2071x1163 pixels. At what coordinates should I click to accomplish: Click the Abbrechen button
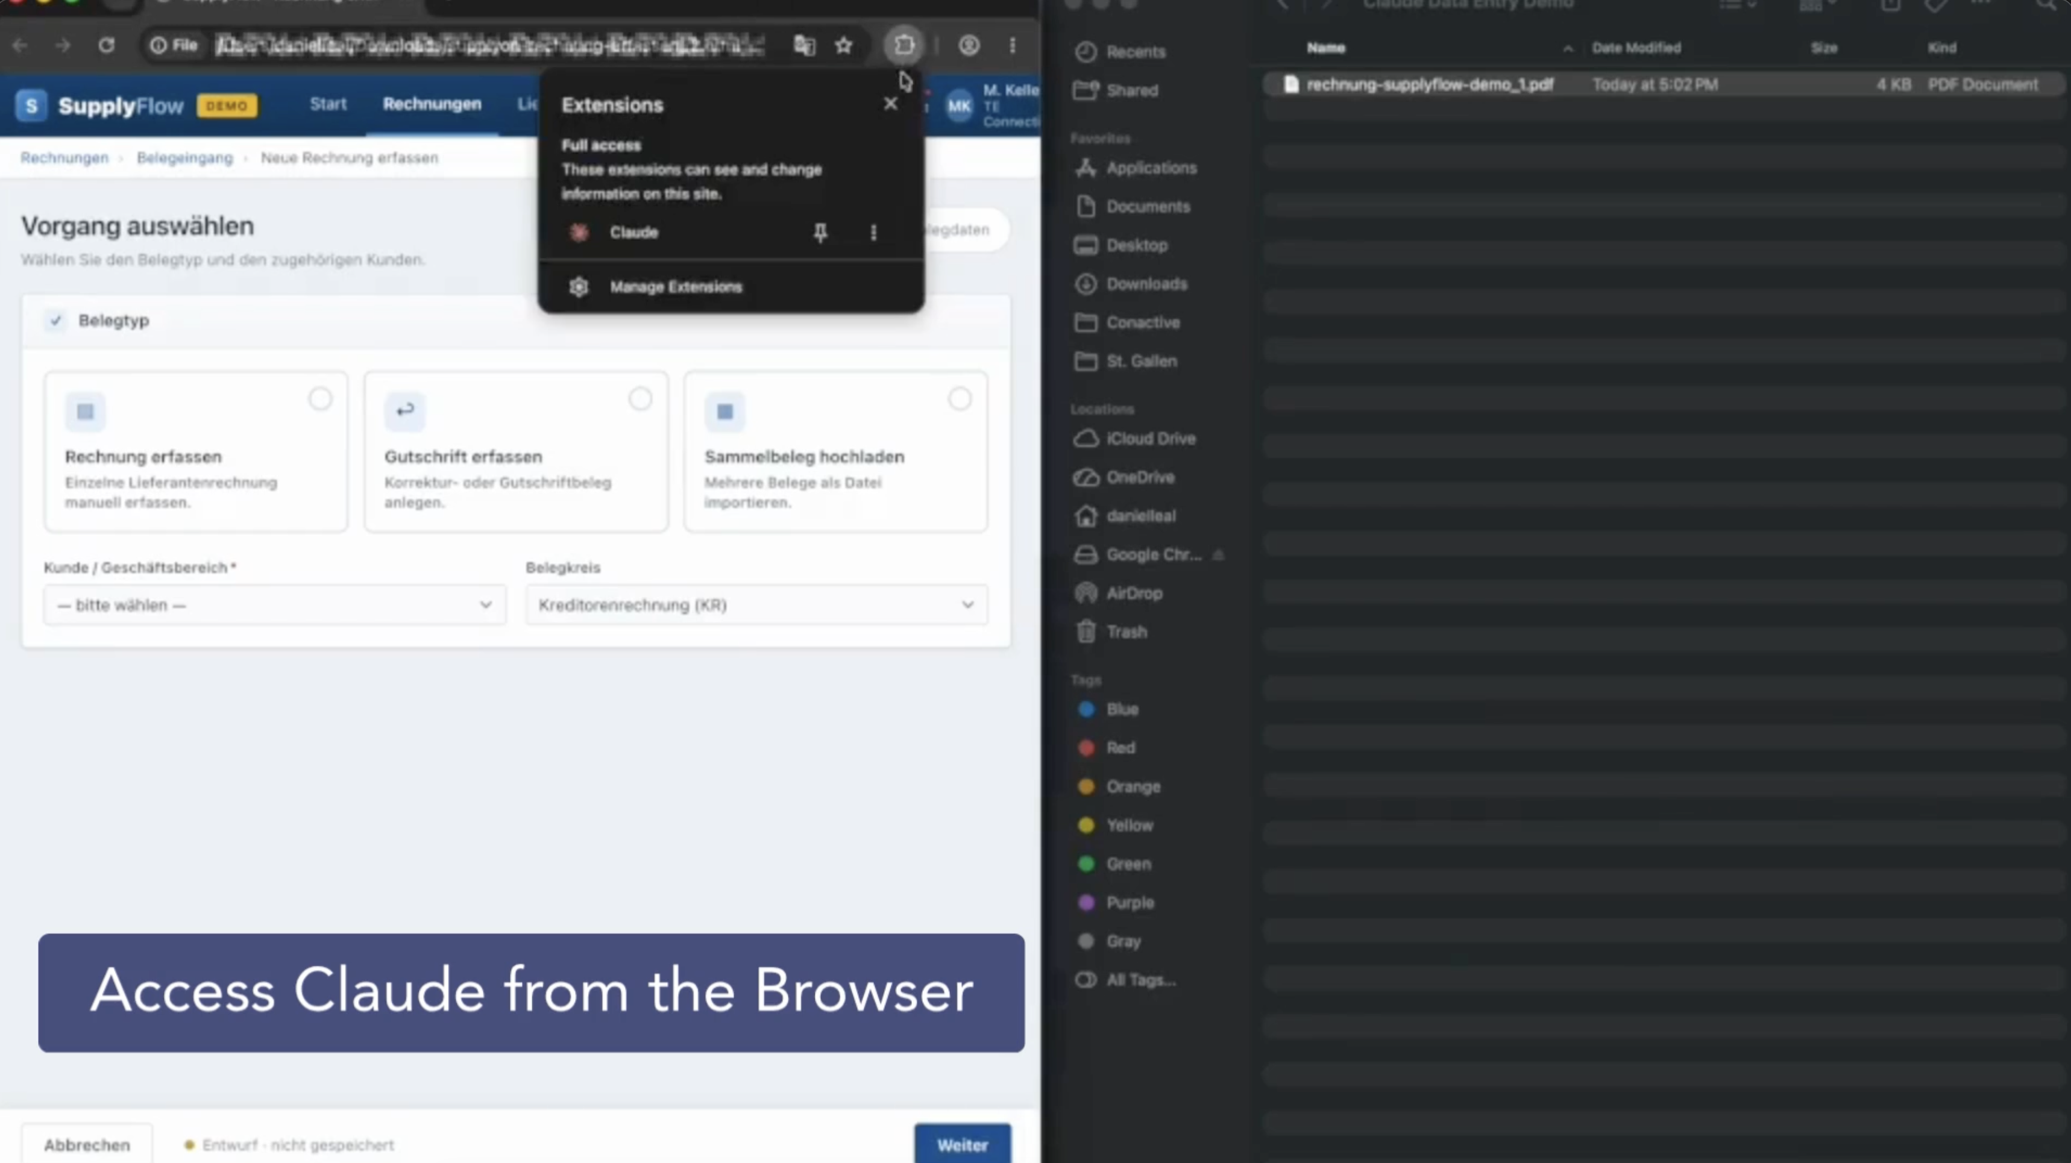pos(87,1144)
